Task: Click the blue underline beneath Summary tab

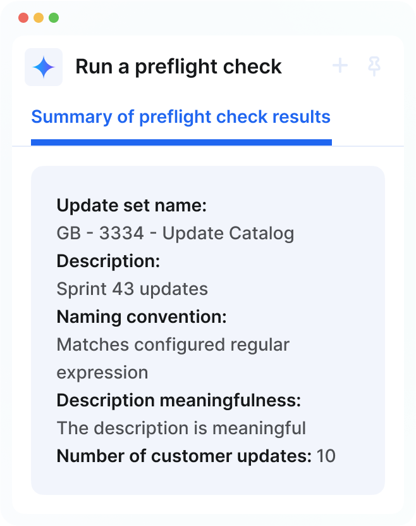Action: click(181, 142)
